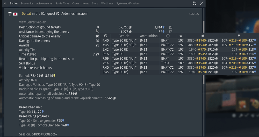Click the Destruction of ground targets row label
The image size is (259, 137).
pos(40,27)
